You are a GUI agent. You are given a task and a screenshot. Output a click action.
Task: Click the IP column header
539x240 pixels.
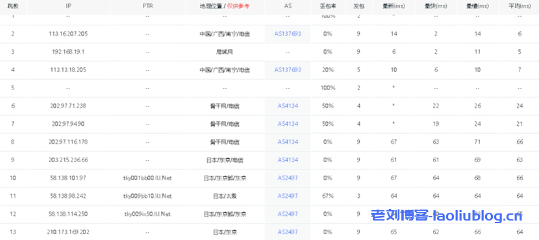point(68,6)
